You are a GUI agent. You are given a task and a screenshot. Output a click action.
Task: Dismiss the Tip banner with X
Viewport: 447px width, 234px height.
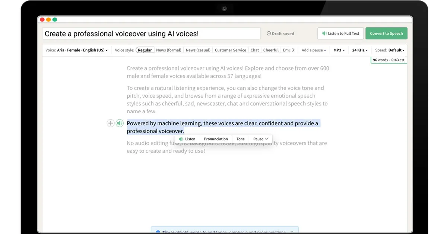coord(292,232)
